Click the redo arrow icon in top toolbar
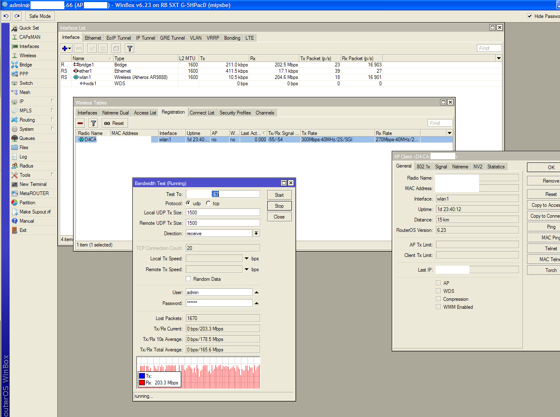The height and width of the screenshot is (417, 560). coord(17,16)
